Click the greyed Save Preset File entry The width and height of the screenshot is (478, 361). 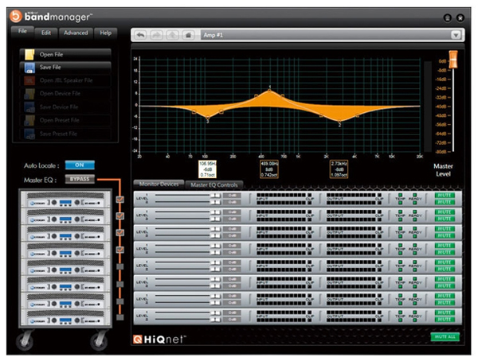[65, 134]
